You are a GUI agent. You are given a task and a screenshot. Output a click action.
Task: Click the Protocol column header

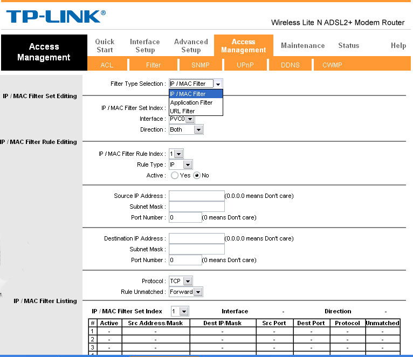tap(347, 323)
